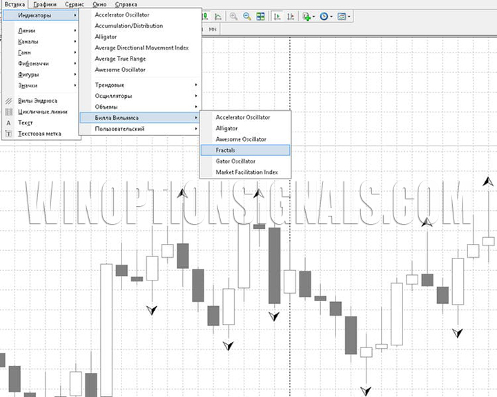Image resolution: width=497 pixels, height=397 pixels.
Task: Open dropdown arrow beside the indicators icon
Action: [x=314, y=17]
